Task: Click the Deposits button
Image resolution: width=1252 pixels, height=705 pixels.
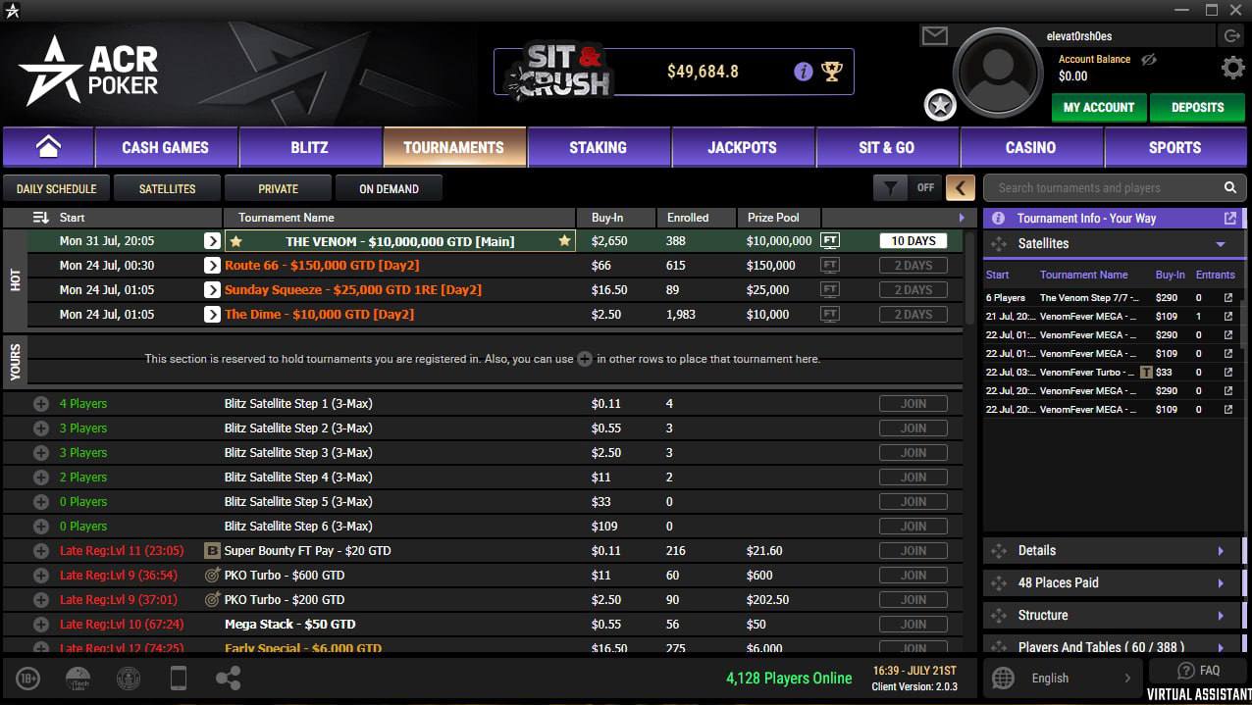Action: pyautogui.click(x=1197, y=108)
